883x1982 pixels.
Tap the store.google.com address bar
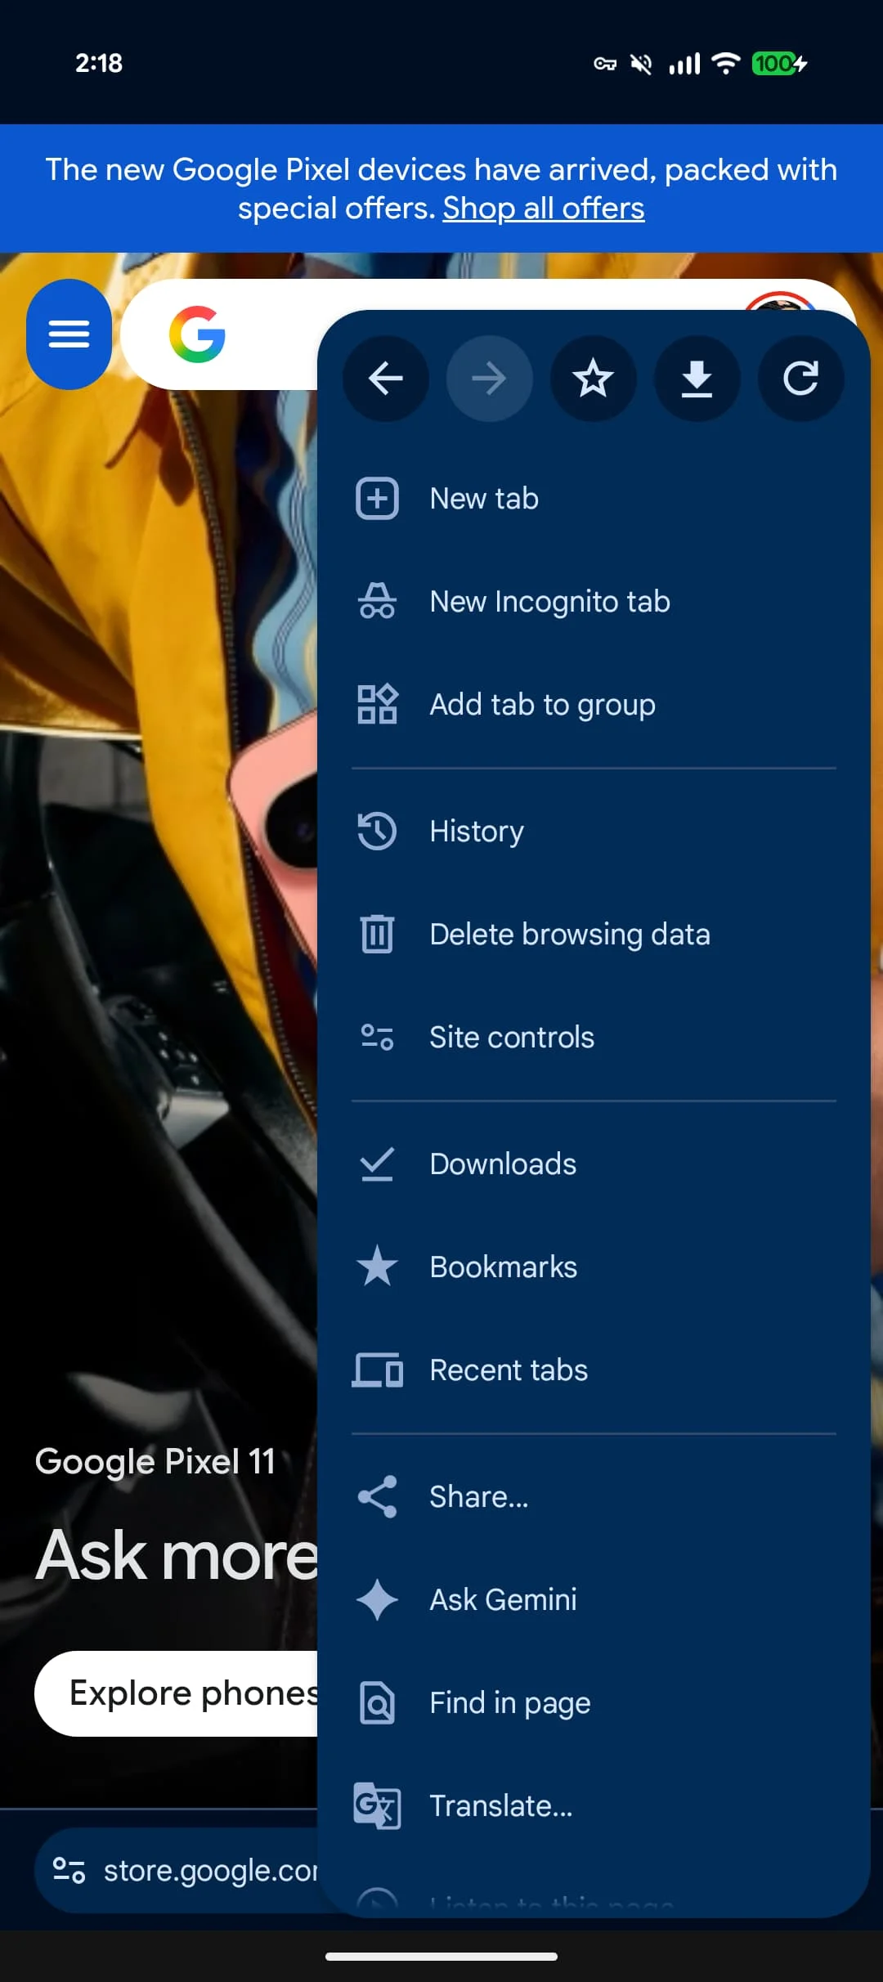(177, 1870)
